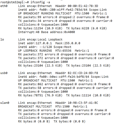Click the wlan0 interface name
The height and width of the screenshot is (125, 119).
[5, 103]
